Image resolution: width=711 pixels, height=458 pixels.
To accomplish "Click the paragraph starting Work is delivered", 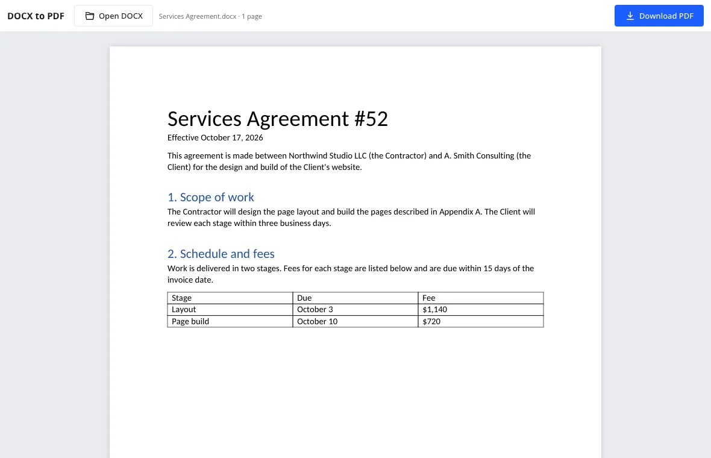I will click(x=351, y=274).
